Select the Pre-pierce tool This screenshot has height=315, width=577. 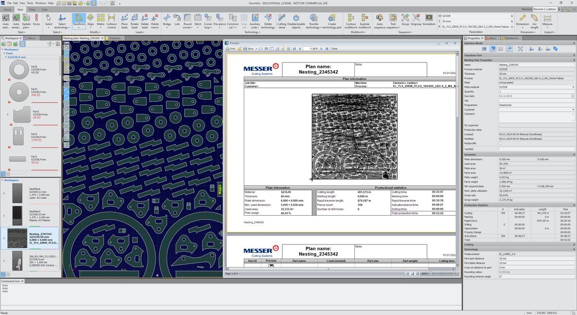[220, 20]
